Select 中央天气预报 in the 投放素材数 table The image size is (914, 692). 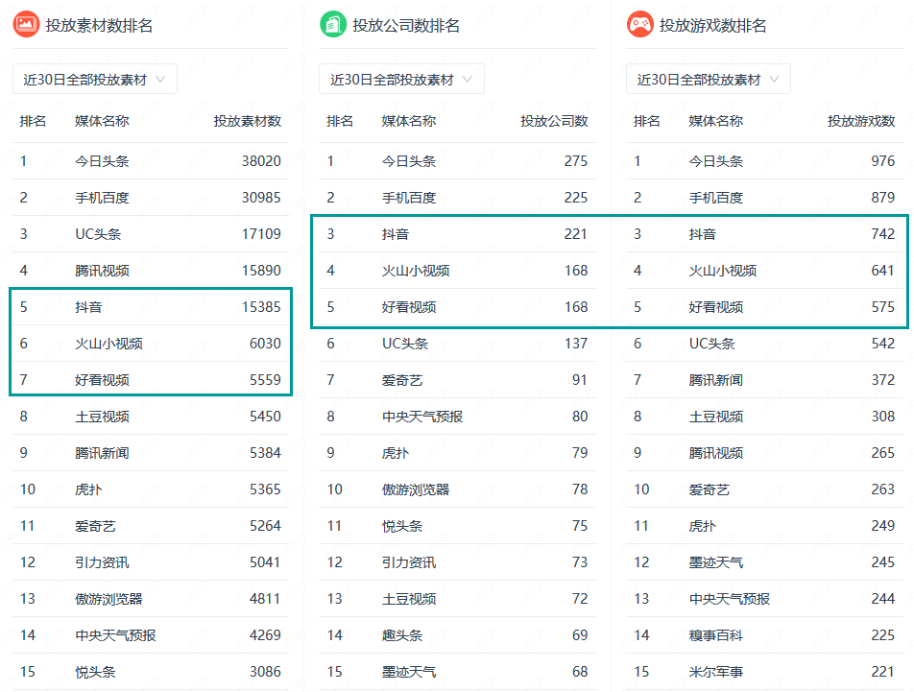(x=115, y=635)
